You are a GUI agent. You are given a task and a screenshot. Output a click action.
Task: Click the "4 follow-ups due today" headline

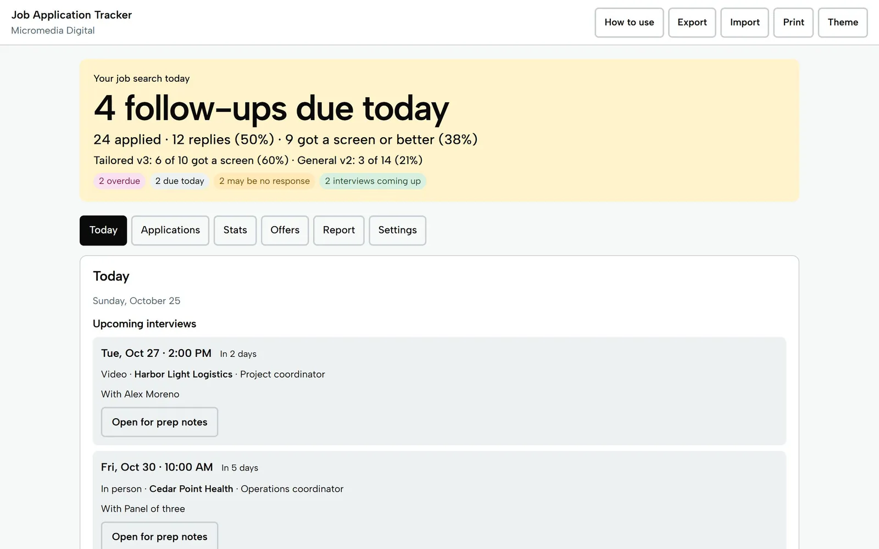[x=271, y=108]
